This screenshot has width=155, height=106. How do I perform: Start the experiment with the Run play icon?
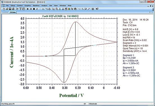click(x=28, y=9)
